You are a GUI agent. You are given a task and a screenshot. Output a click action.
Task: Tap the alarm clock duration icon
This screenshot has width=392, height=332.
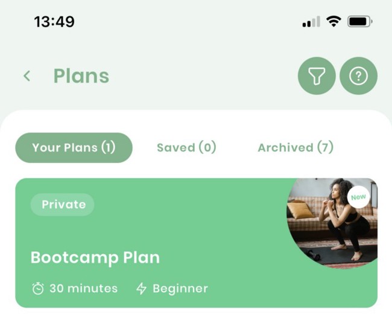(x=38, y=288)
